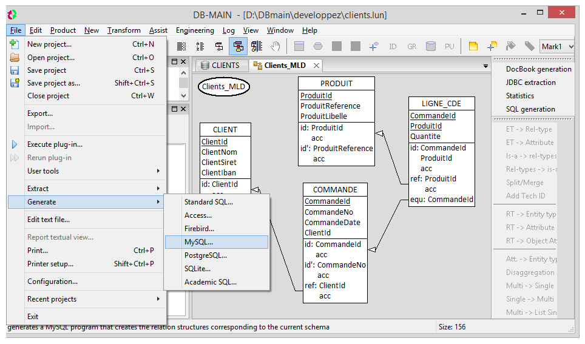Open the Product menu

(63, 30)
